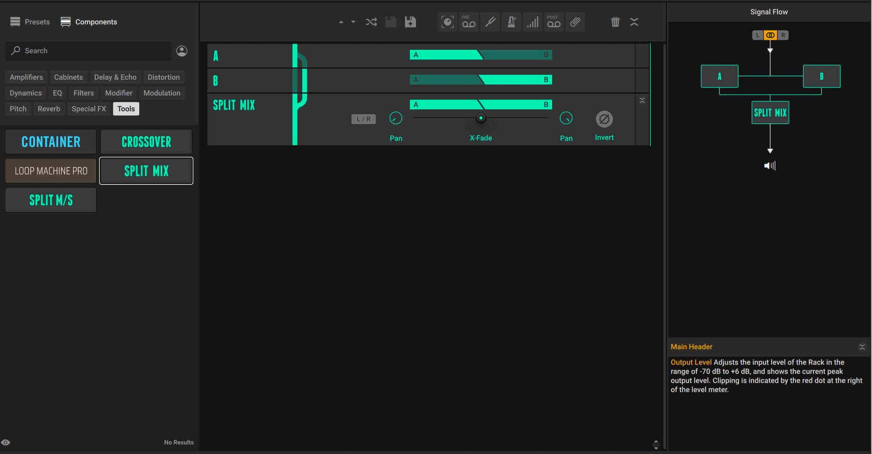
Task: Select the Reverb category
Action: 49,109
